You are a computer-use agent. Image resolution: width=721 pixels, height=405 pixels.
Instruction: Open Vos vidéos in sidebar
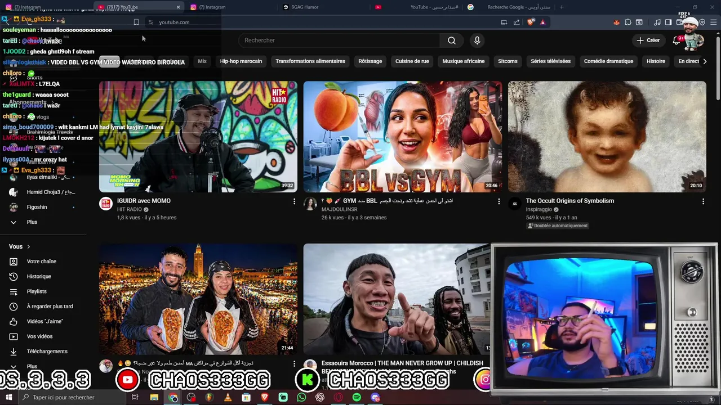pos(39,336)
